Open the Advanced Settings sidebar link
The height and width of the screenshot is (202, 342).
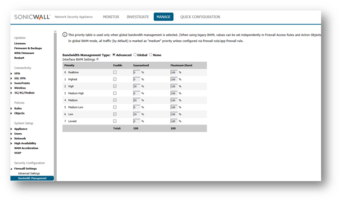(x=29, y=173)
